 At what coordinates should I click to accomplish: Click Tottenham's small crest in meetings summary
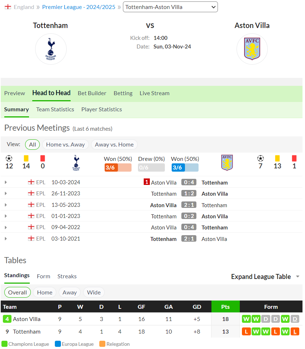[x=76, y=163]
